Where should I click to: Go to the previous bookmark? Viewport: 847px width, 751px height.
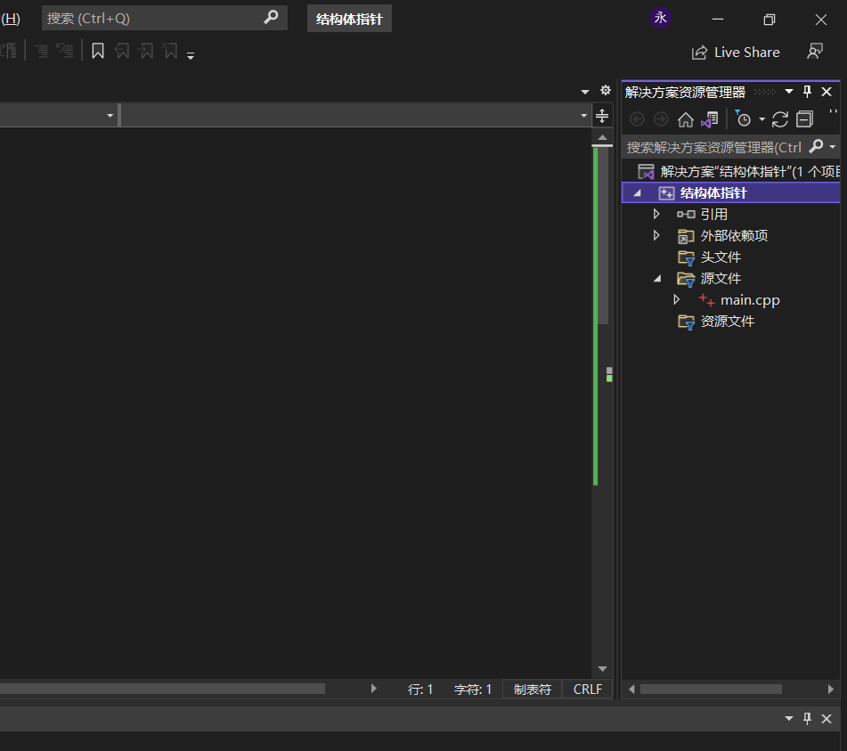(122, 52)
